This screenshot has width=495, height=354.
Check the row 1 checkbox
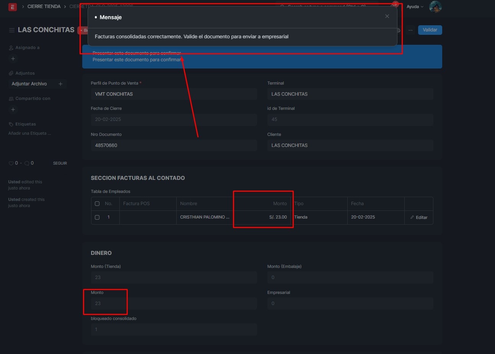click(97, 217)
